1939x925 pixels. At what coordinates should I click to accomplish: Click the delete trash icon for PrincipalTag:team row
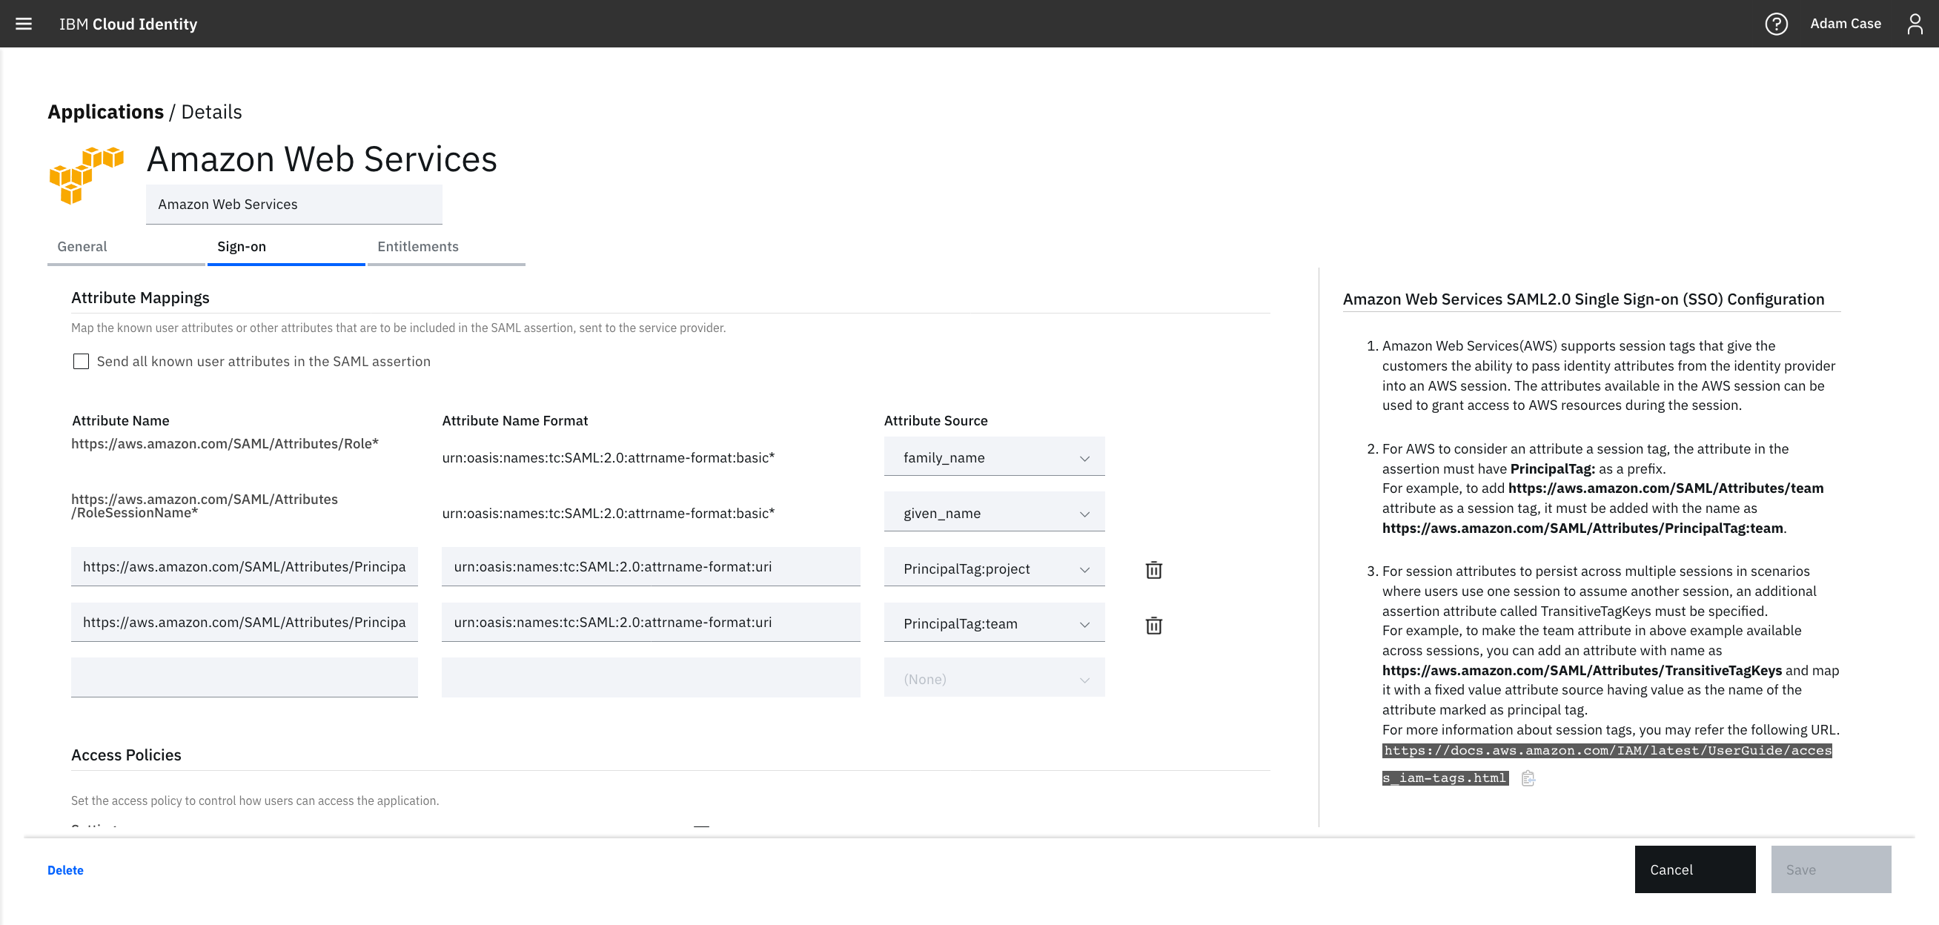point(1153,625)
